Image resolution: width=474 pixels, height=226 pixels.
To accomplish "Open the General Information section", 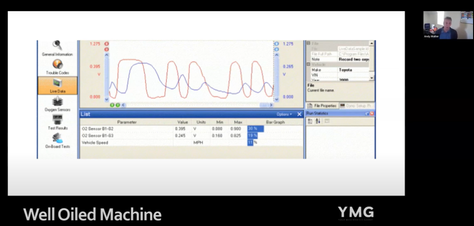I will (57, 48).
